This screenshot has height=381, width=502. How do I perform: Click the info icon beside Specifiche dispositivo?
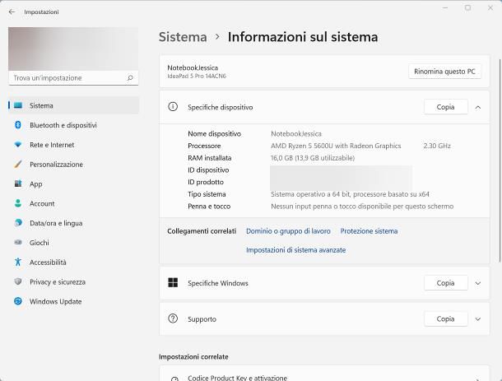(173, 107)
